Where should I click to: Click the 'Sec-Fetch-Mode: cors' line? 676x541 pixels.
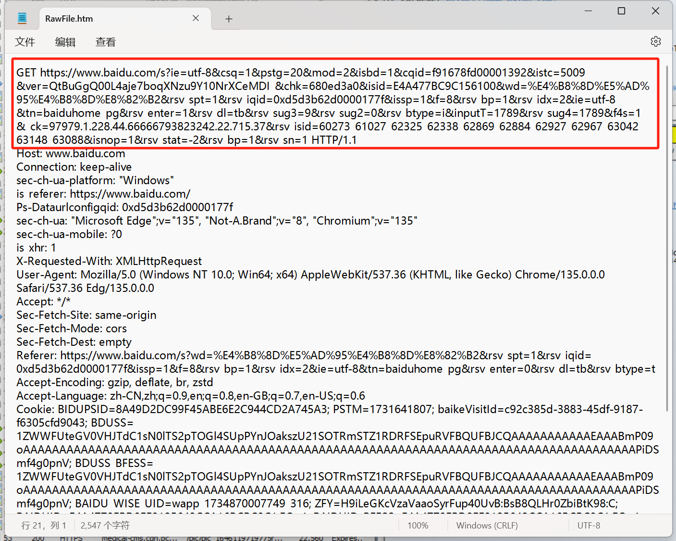(x=72, y=328)
